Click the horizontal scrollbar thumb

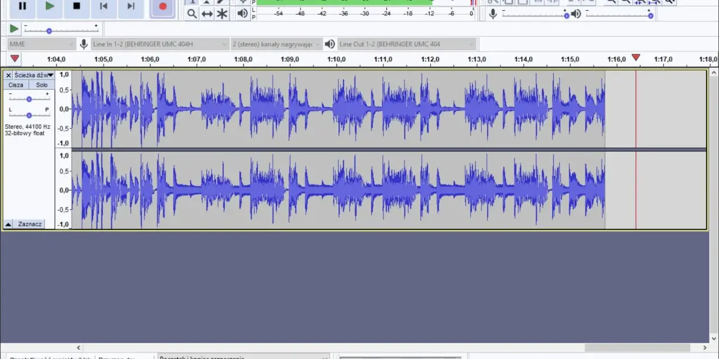click(638, 347)
